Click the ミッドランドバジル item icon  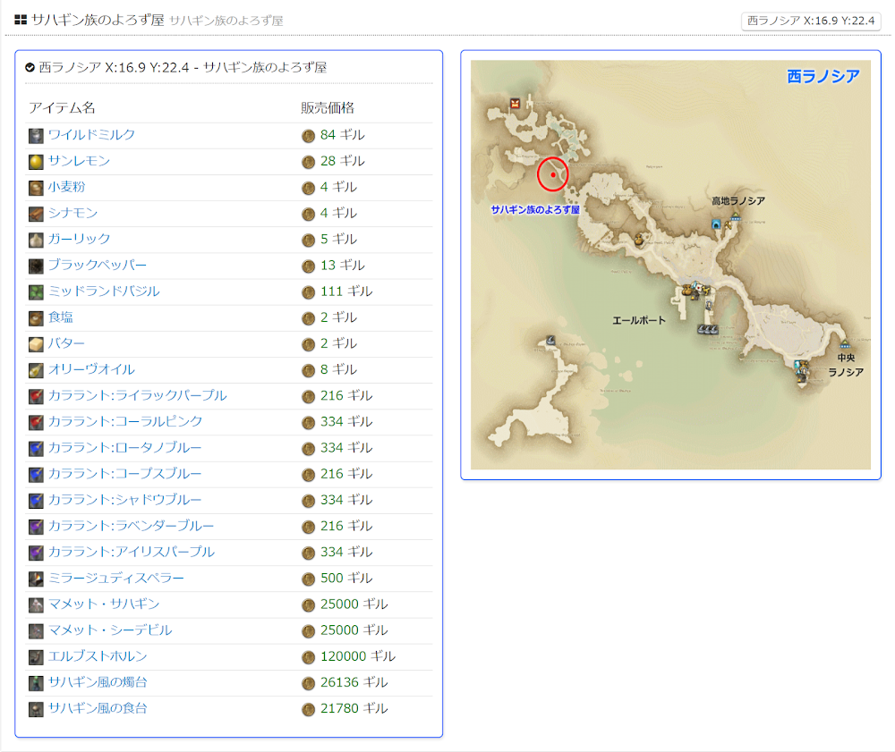click(36, 292)
